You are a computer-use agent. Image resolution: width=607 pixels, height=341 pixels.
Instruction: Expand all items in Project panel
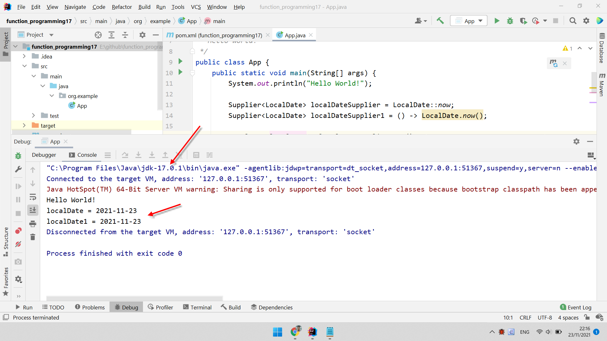click(x=111, y=35)
